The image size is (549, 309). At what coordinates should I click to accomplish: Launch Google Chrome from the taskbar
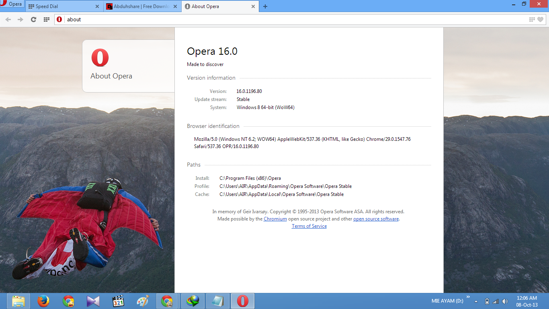click(68, 301)
